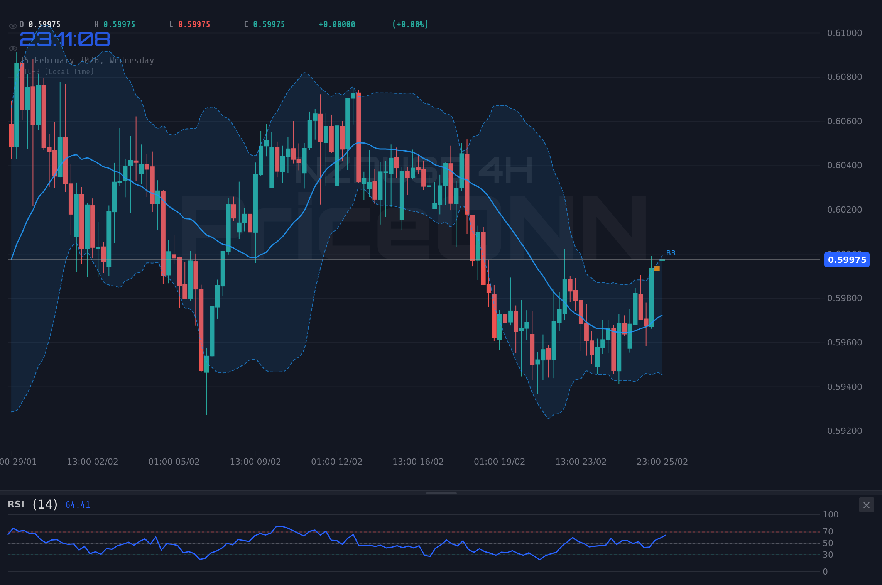Screen dimensions: 882x585
Task: Click the 23:00 25/02 time axis label
Action: [663, 461]
